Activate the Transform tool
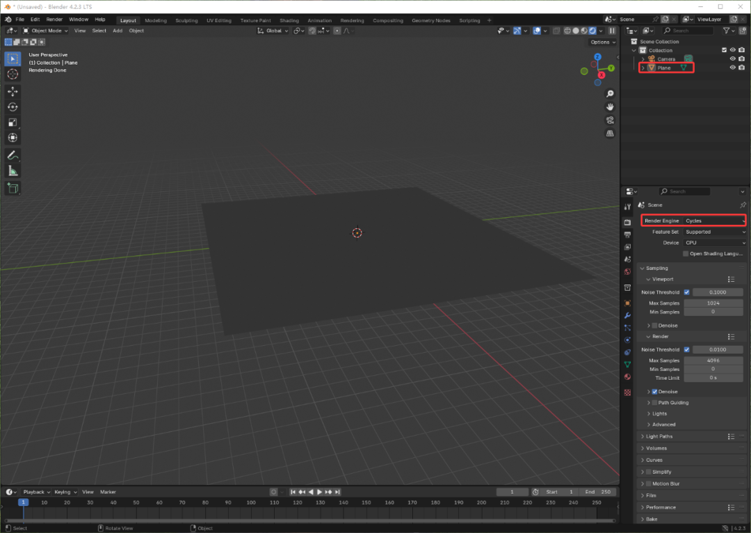 13,138
